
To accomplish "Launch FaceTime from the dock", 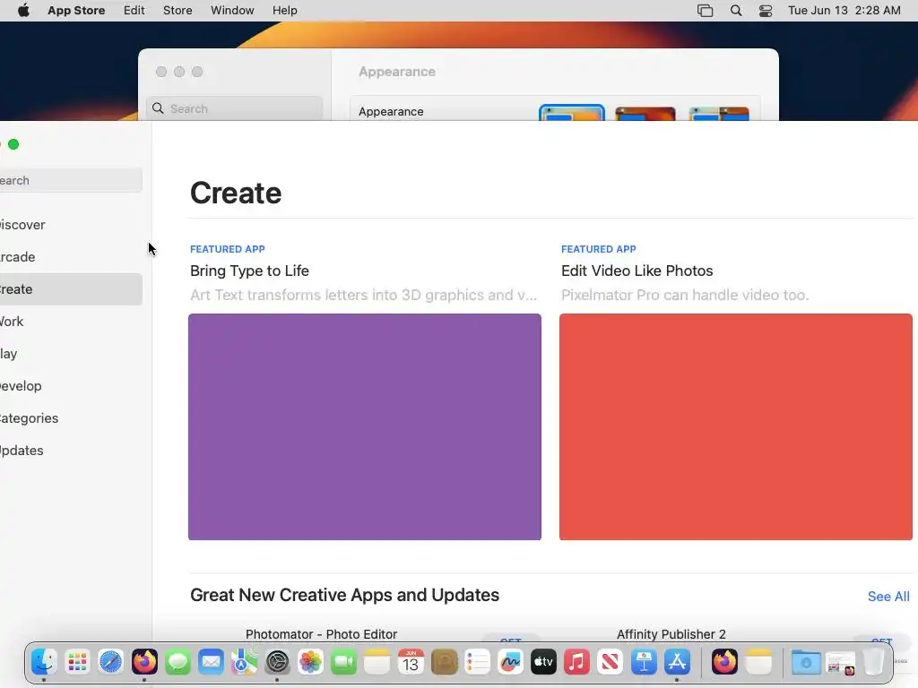I will pos(343,662).
